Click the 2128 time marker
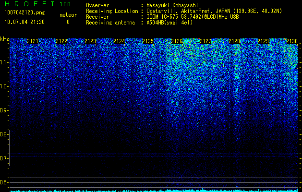Viewport: 302px width, 192px height. [234, 41]
